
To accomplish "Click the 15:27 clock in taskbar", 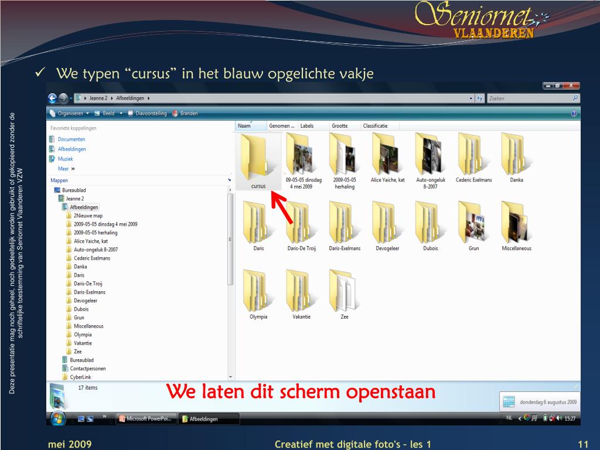I will click(x=570, y=418).
